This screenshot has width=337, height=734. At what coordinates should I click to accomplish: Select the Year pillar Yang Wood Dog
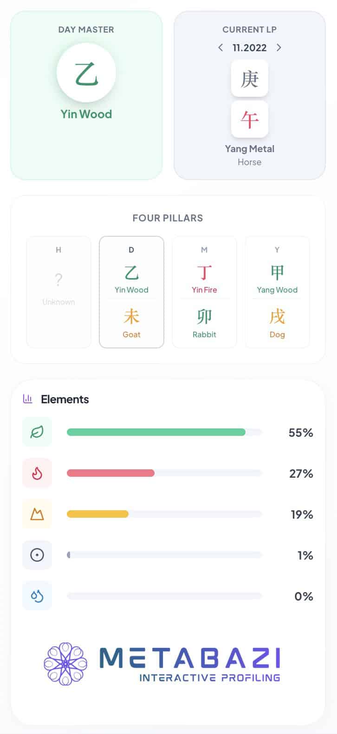point(277,292)
